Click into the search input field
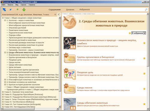 pos(128,10)
